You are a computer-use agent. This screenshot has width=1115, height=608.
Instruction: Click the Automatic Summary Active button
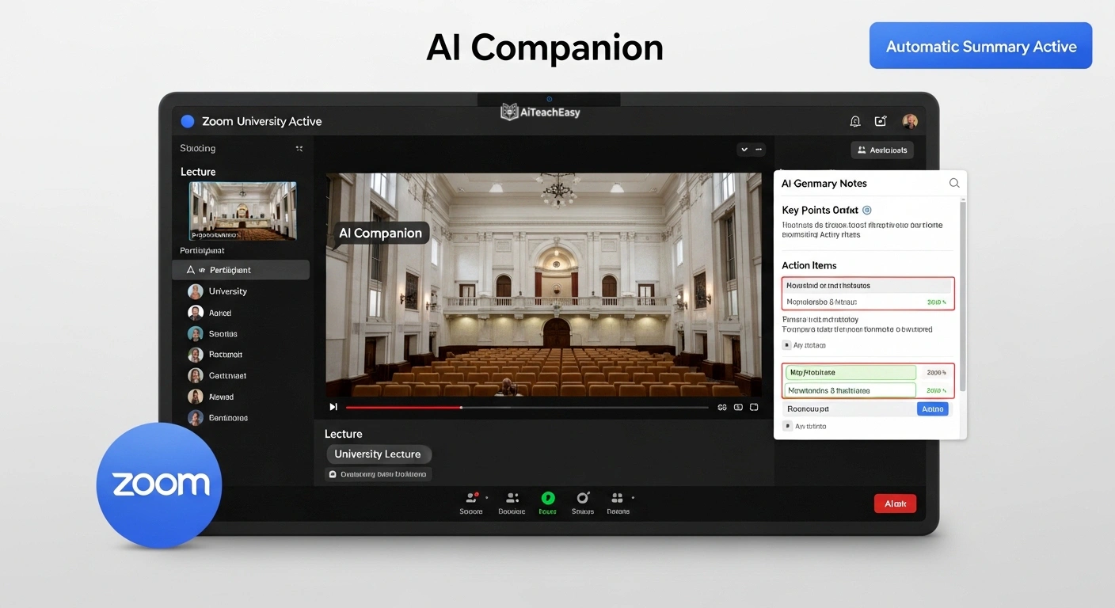[x=980, y=46]
